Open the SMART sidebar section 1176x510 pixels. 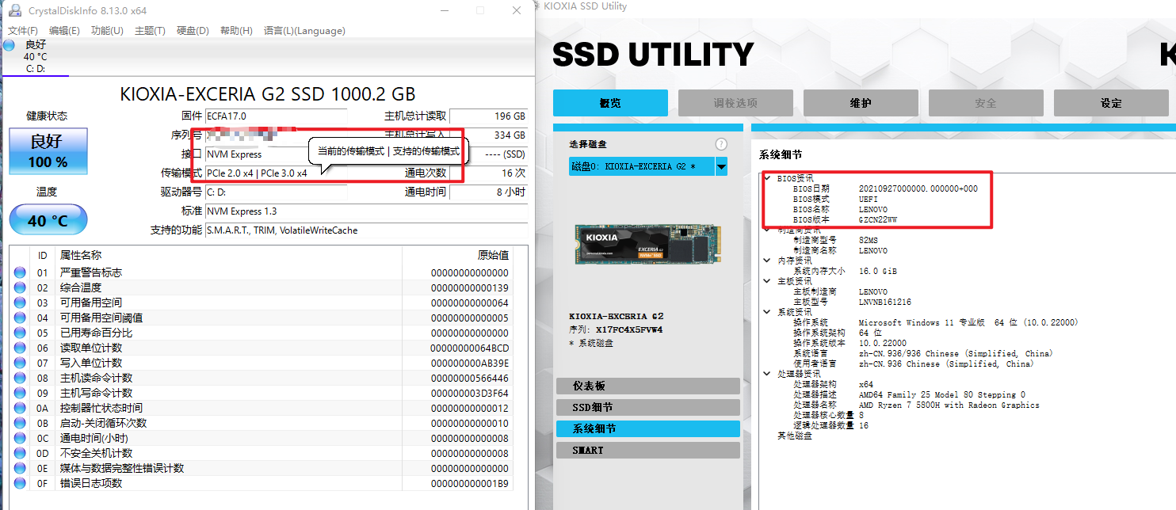click(647, 450)
